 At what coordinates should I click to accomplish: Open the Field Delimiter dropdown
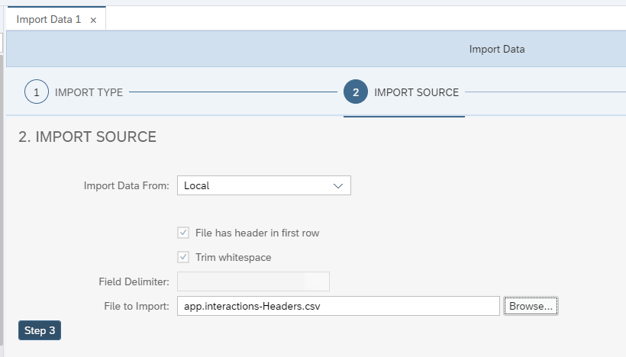tap(253, 281)
